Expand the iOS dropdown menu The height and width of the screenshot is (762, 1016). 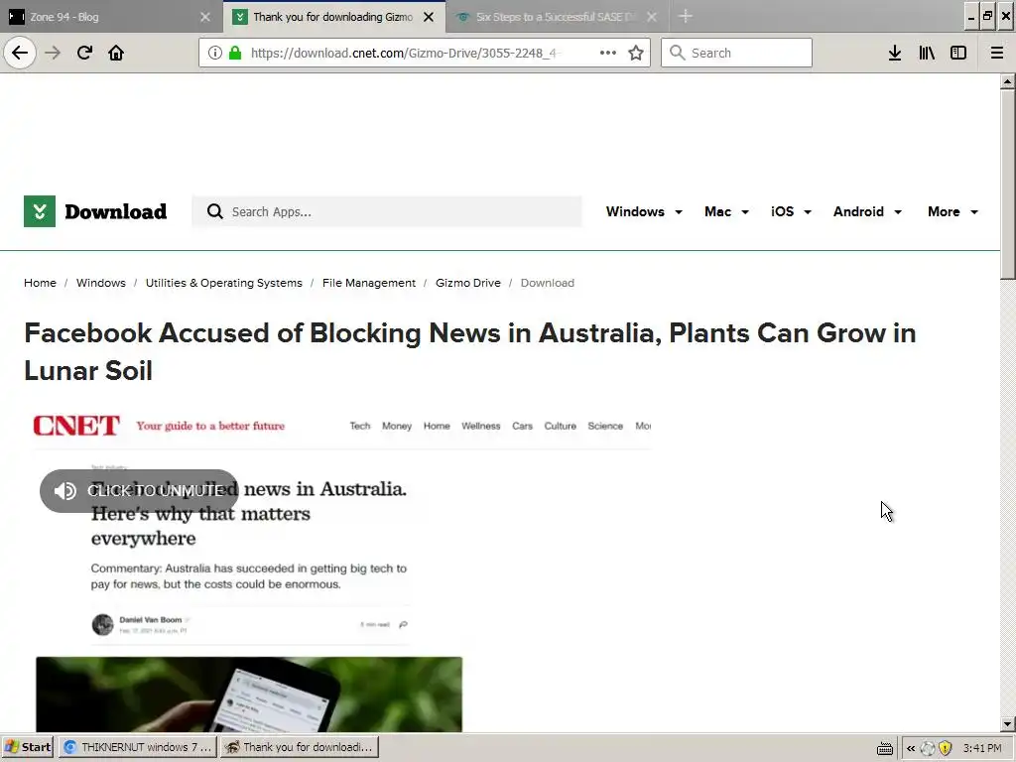tap(791, 212)
